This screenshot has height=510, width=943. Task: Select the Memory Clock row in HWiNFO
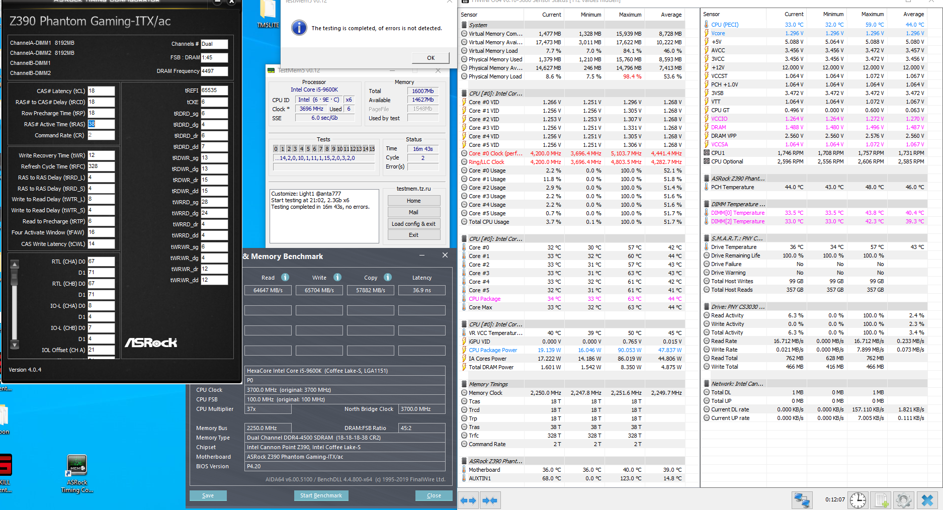click(x=572, y=393)
